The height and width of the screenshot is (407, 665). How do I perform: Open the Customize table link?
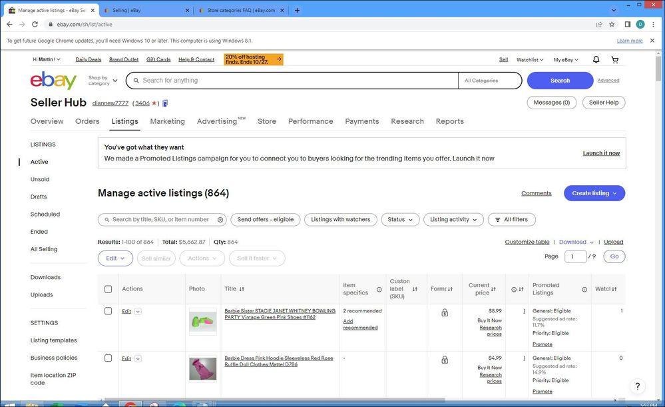coord(527,242)
